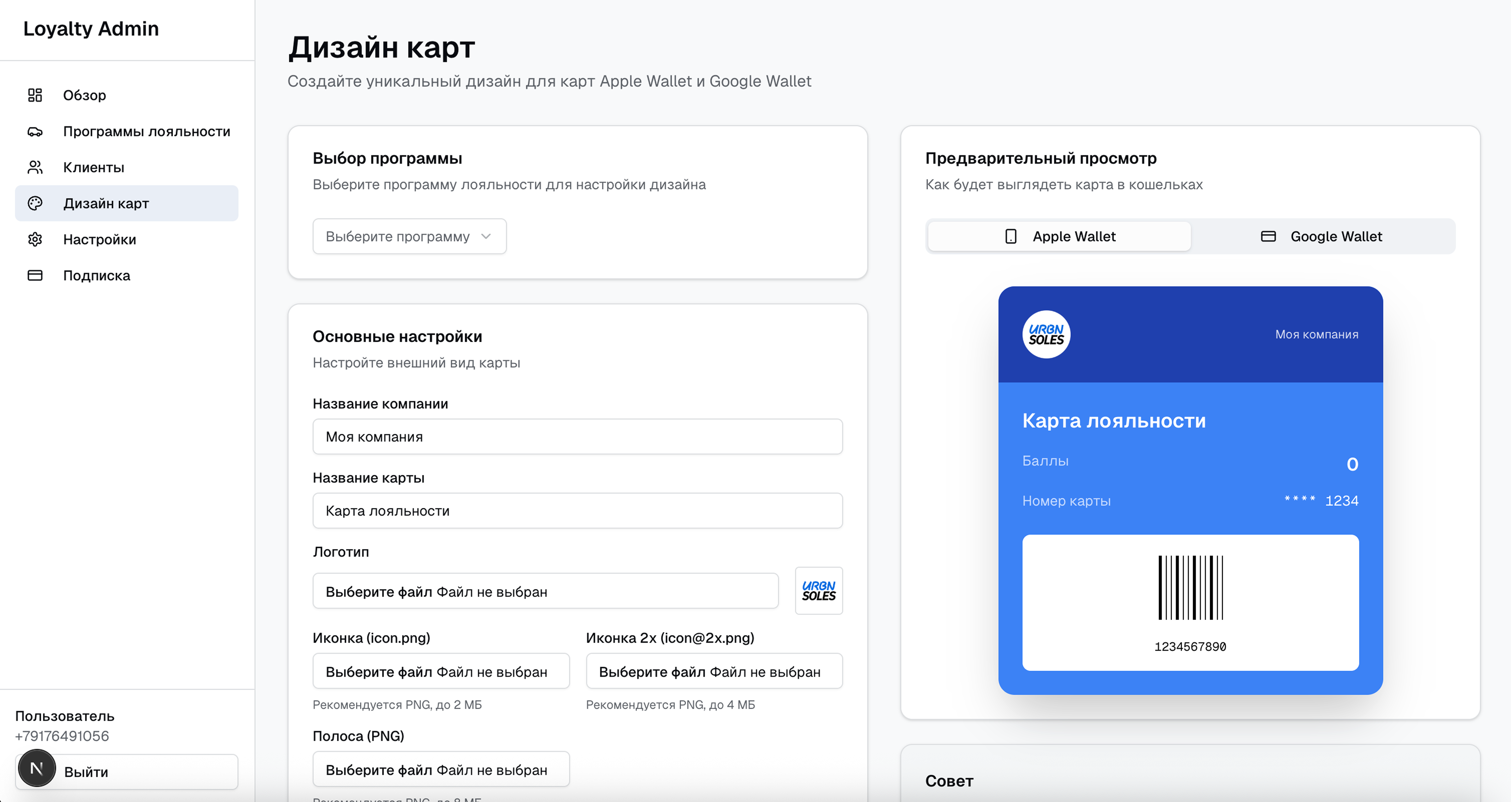
Task: Click the URBN SOLES logo on card preview
Action: pos(1046,334)
